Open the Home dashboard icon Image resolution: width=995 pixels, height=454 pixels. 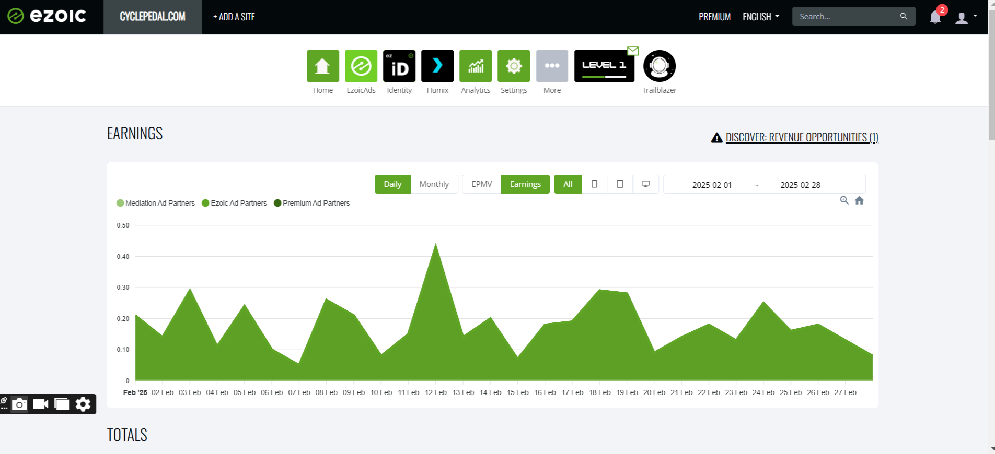click(323, 66)
